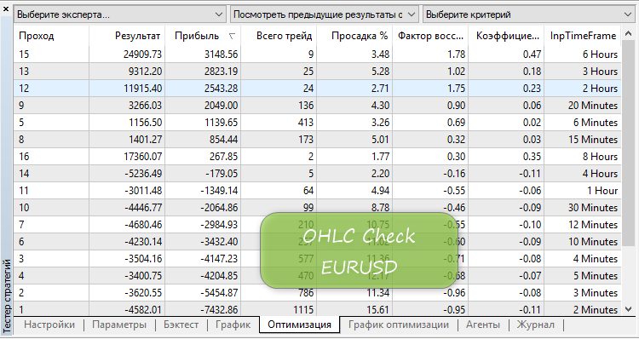Screen dimensions: 639x339
Task: Open the 'График оптимизации' tab
Action: 399,325
